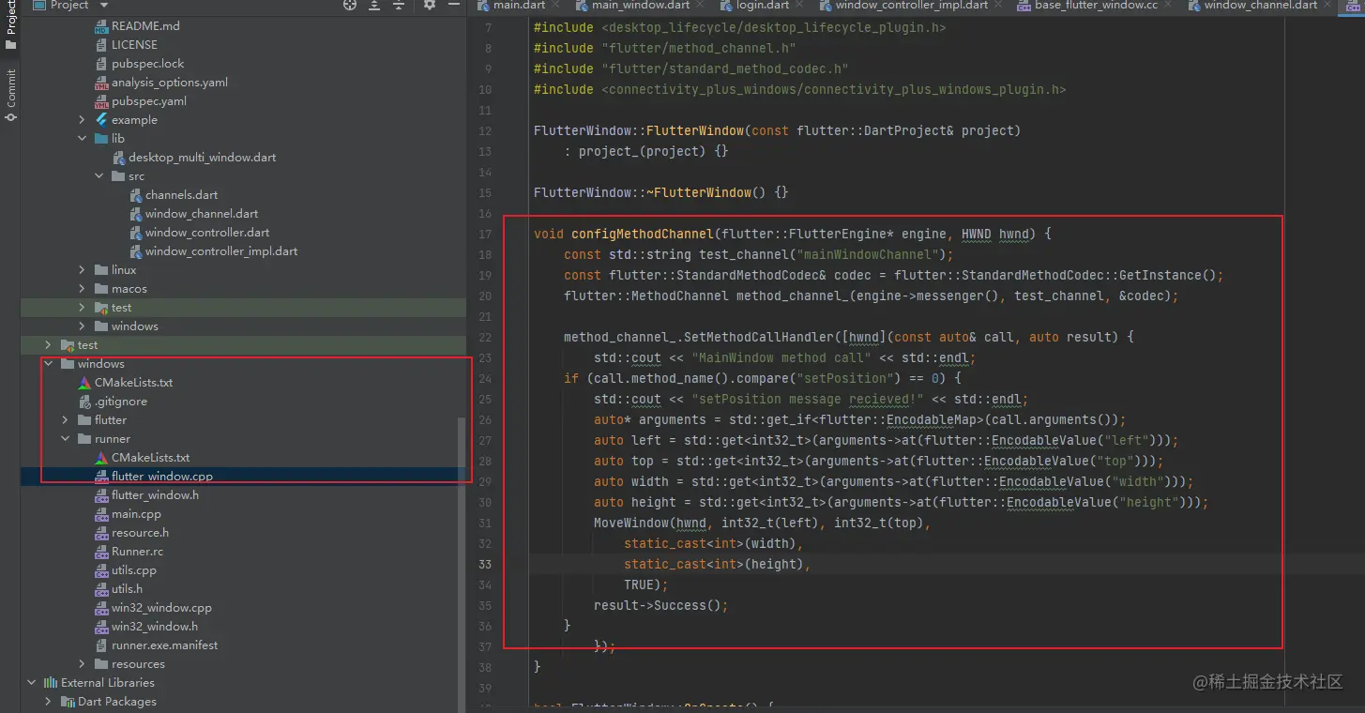Click configMethodChannel function name in code
This screenshot has height=713, width=1365.
click(642, 234)
